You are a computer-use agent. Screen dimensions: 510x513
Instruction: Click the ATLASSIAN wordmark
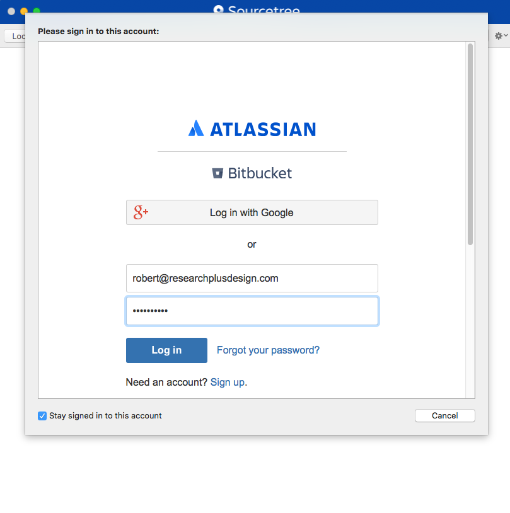263,129
